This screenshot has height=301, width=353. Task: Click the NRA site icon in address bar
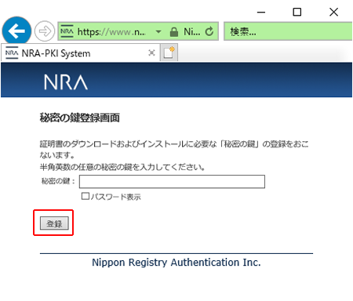click(x=67, y=31)
